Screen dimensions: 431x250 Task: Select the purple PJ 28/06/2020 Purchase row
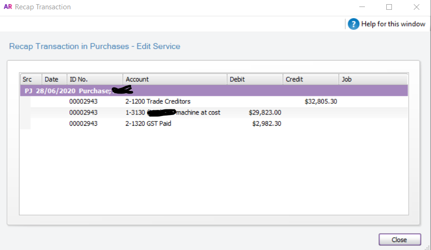(214, 90)
